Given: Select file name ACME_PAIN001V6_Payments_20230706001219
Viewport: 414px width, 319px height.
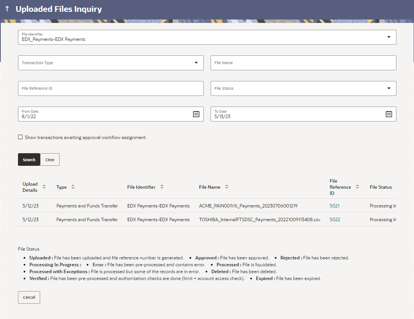Looking at the screenshot, I should click(x=248, y=206).
